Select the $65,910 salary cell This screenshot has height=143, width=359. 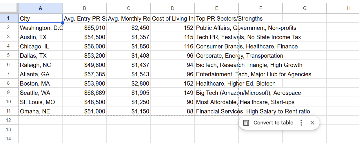pyautogui.click(x=84, y=28)
